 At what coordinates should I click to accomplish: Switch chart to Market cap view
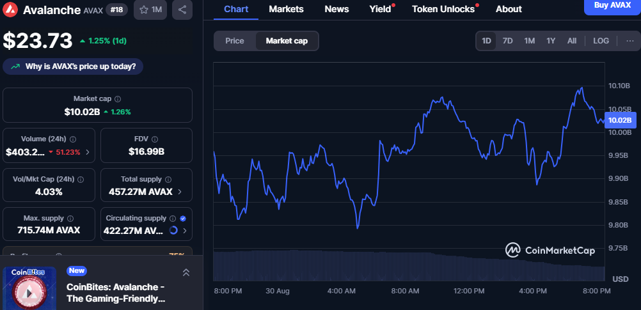287,41
